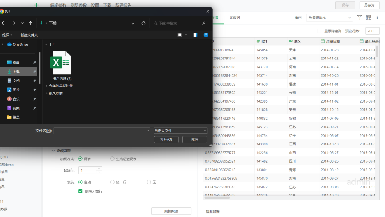
Task: Open column settings table icon
Action: click(368, 17)
